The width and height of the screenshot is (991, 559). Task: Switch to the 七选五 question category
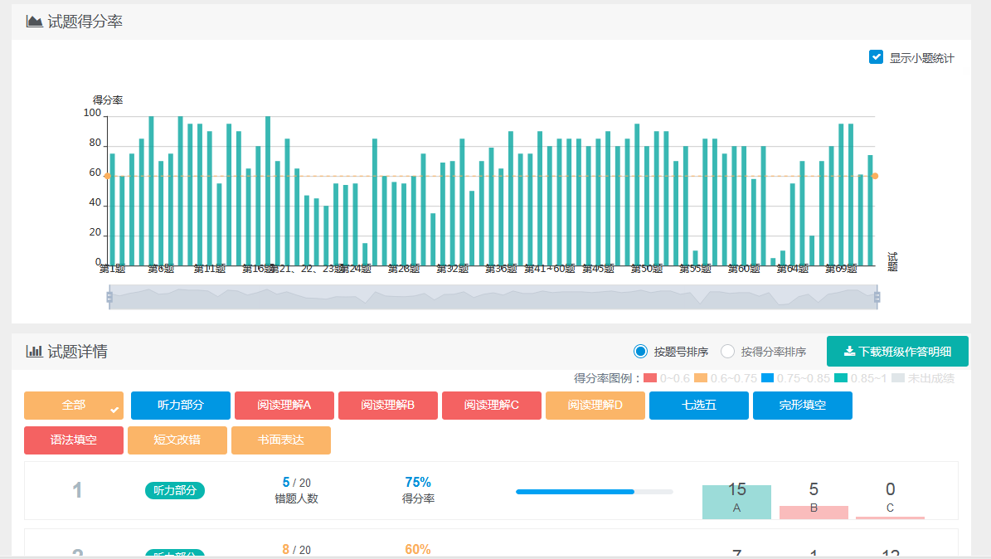tap(699, 406)
